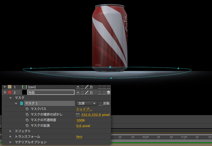This screenshot has height=146, width=212.
Task: Expand the エフェクト property group
Action: coord(11,131)
